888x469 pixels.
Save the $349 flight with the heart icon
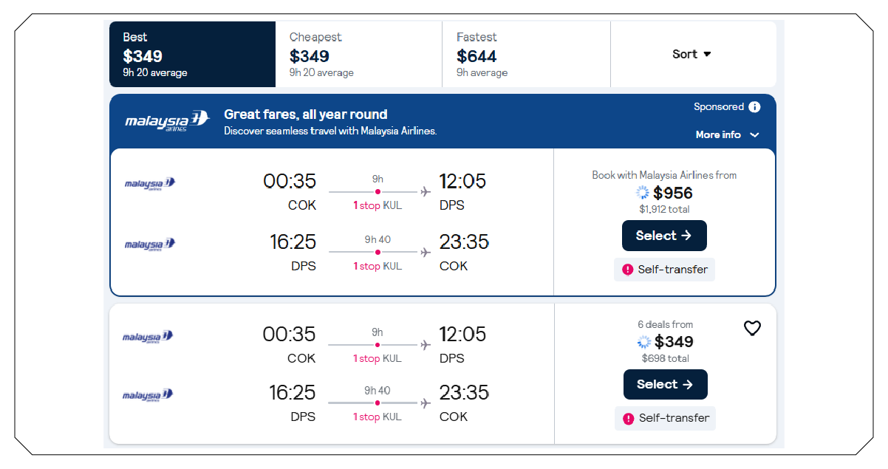pos(752,328)
